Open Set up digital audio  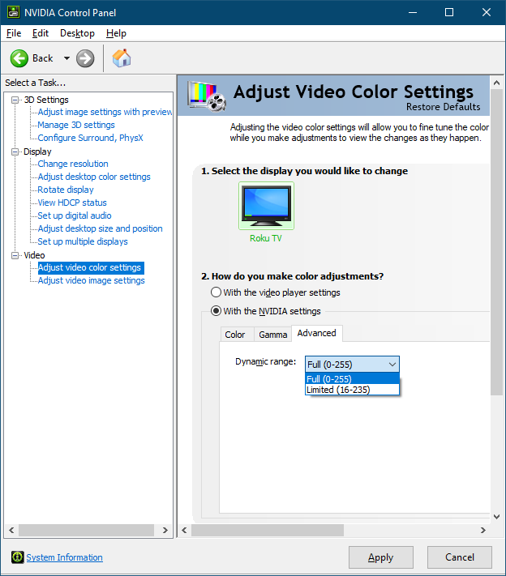click(75, 215)
